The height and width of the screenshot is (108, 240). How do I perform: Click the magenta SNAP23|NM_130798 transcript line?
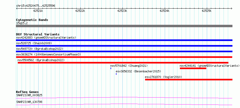(x=124, y=104)
